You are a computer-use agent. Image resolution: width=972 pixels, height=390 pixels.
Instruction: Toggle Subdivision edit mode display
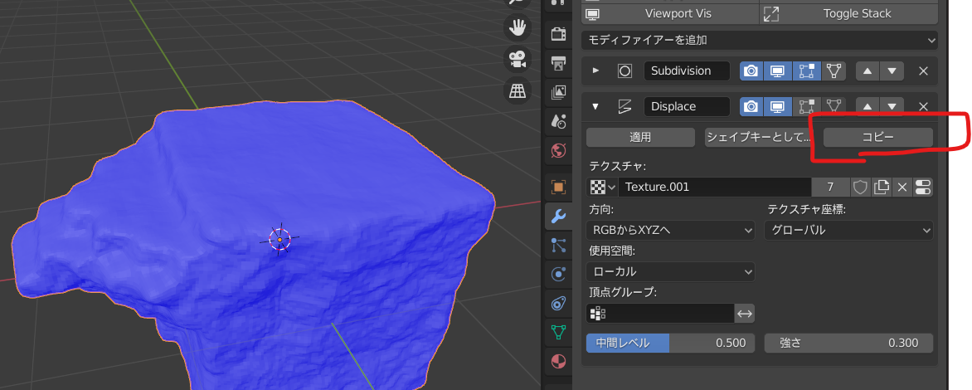[806, 71]
